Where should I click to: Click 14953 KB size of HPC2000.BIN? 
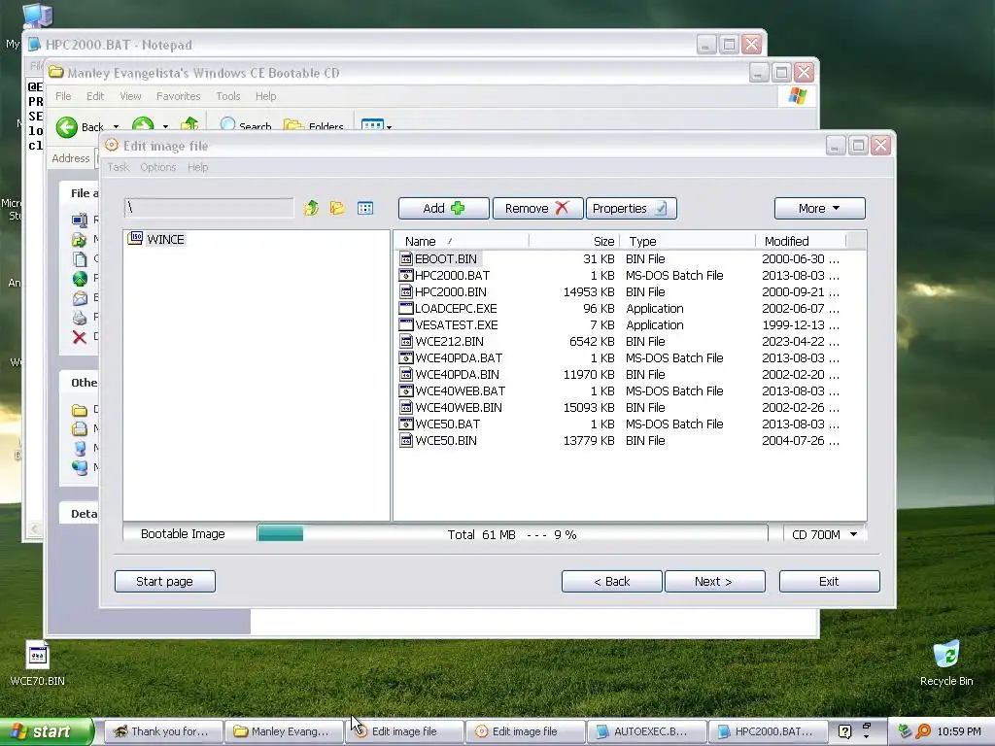(x=588, y=291)
